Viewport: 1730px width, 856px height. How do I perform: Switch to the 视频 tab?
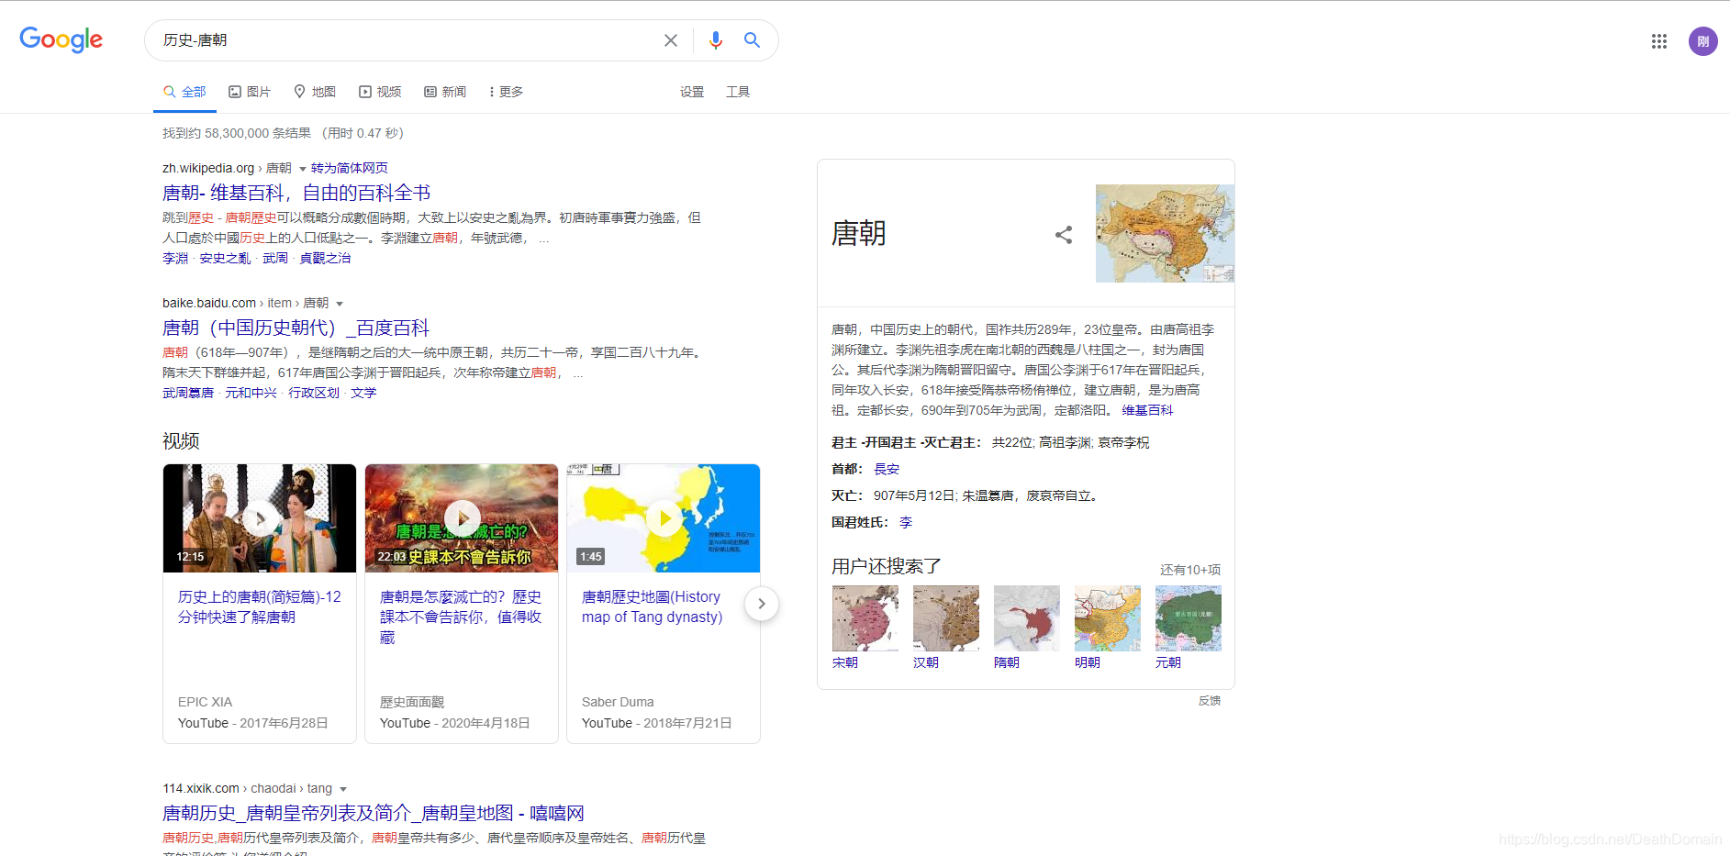pos(380,92)
